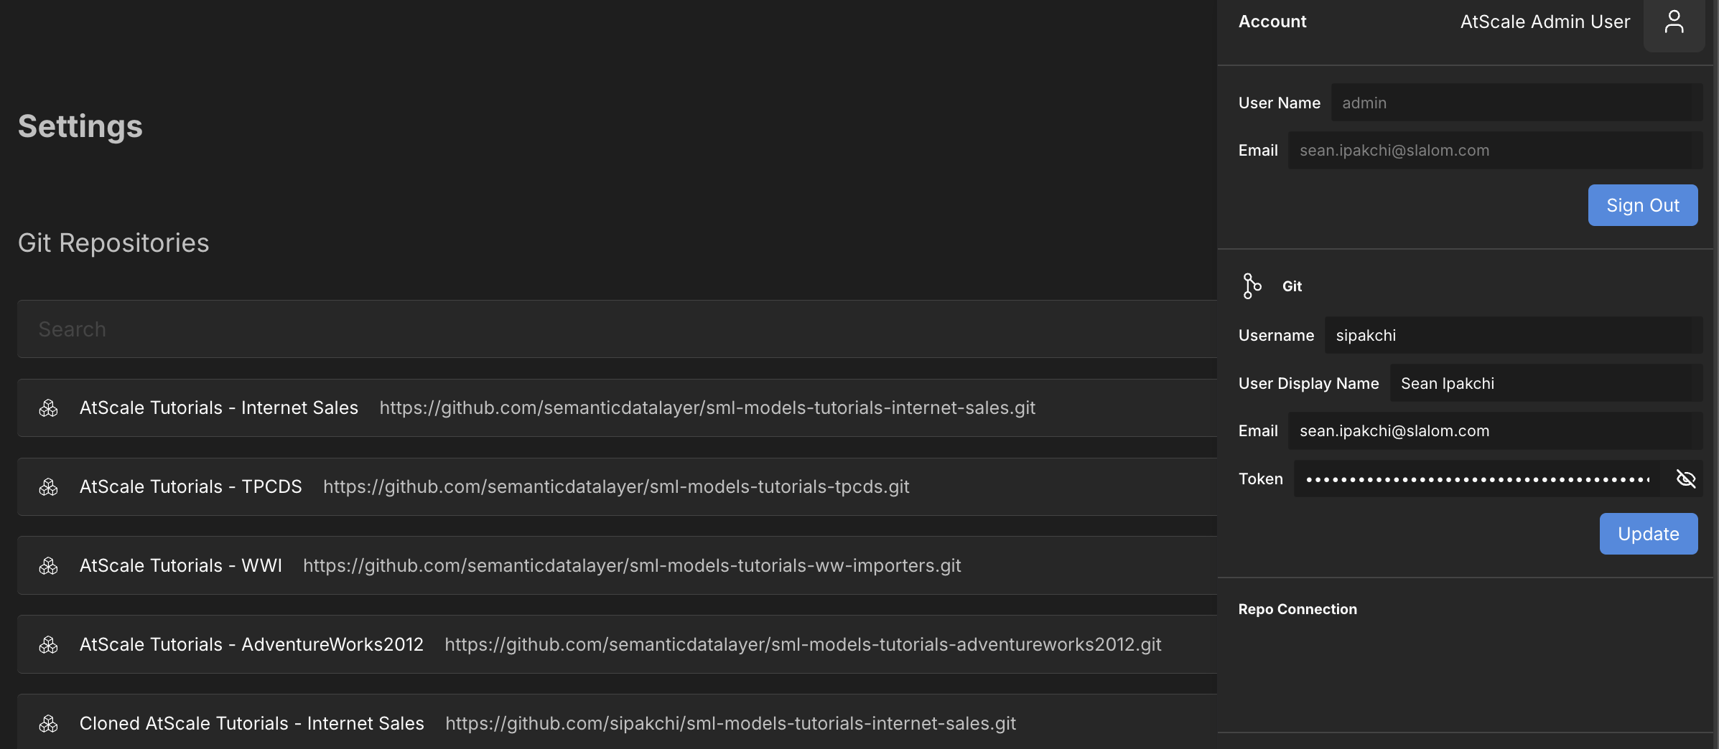This screenshot has width=1719, height=749.
Task: Select the AtScale Tutorials - AdventureWorks2012 repository name
Action: tap(251, 645)
